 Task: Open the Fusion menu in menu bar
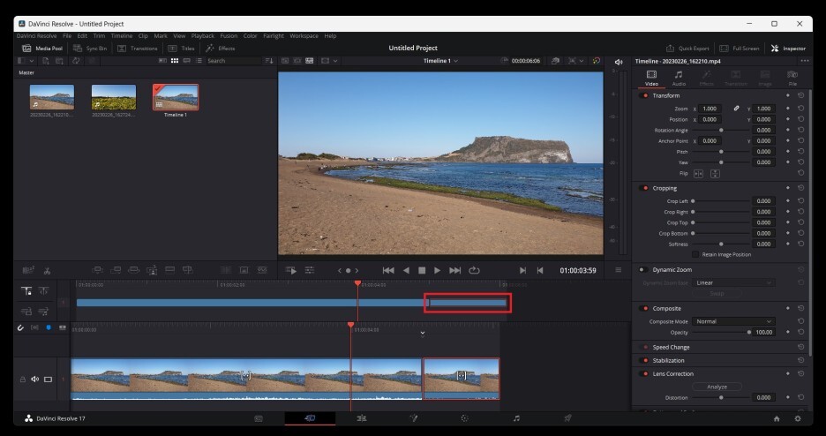tap(229, 36)
